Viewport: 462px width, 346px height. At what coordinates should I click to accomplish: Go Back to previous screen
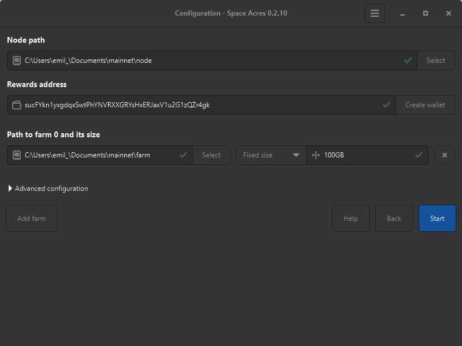(394, 218)
